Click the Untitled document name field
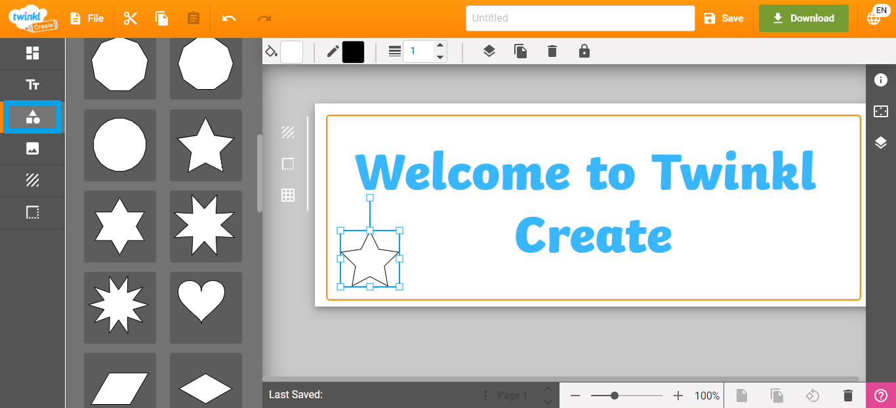896x408 pixels. 580,18
